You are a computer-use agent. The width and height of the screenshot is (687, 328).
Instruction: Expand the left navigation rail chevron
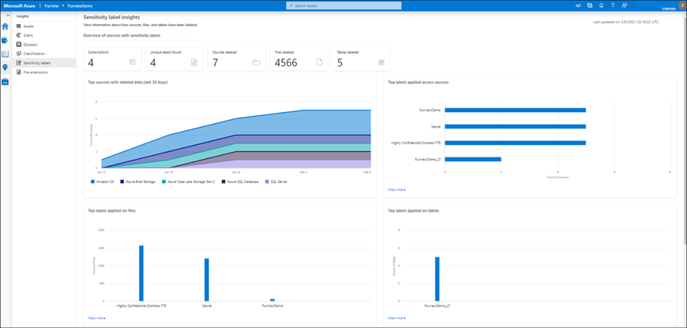[x=8, y=16]
